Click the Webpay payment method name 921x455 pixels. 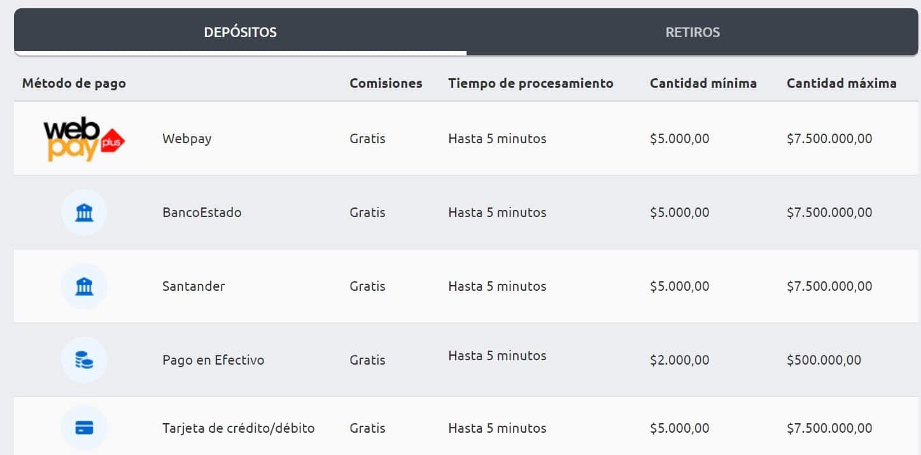(x=186, y=138)
